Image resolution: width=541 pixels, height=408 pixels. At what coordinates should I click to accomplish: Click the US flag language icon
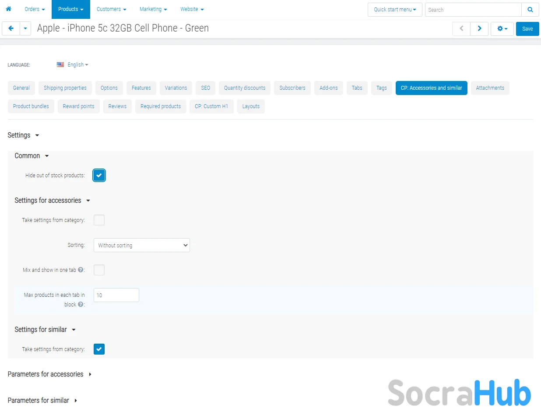(60, 65)
